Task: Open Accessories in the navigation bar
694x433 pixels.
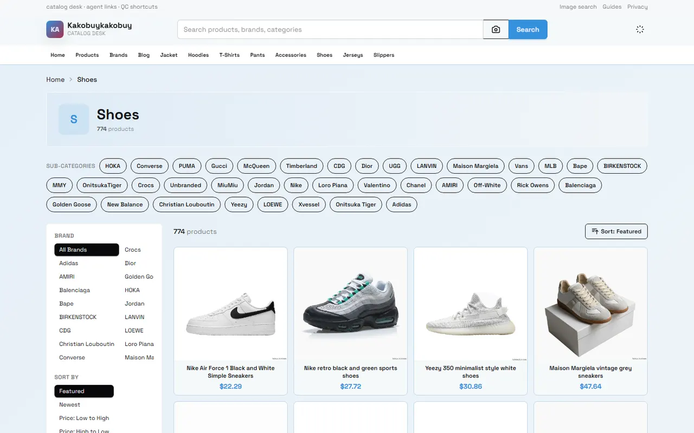Action: pyautogui.click(x=291, y=55)
